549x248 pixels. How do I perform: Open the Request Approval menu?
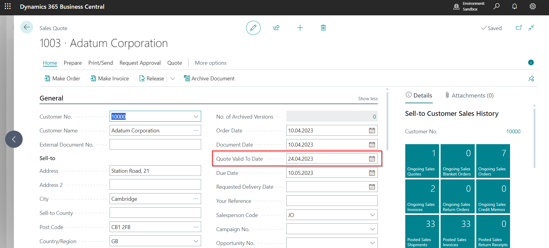[140, 63]
